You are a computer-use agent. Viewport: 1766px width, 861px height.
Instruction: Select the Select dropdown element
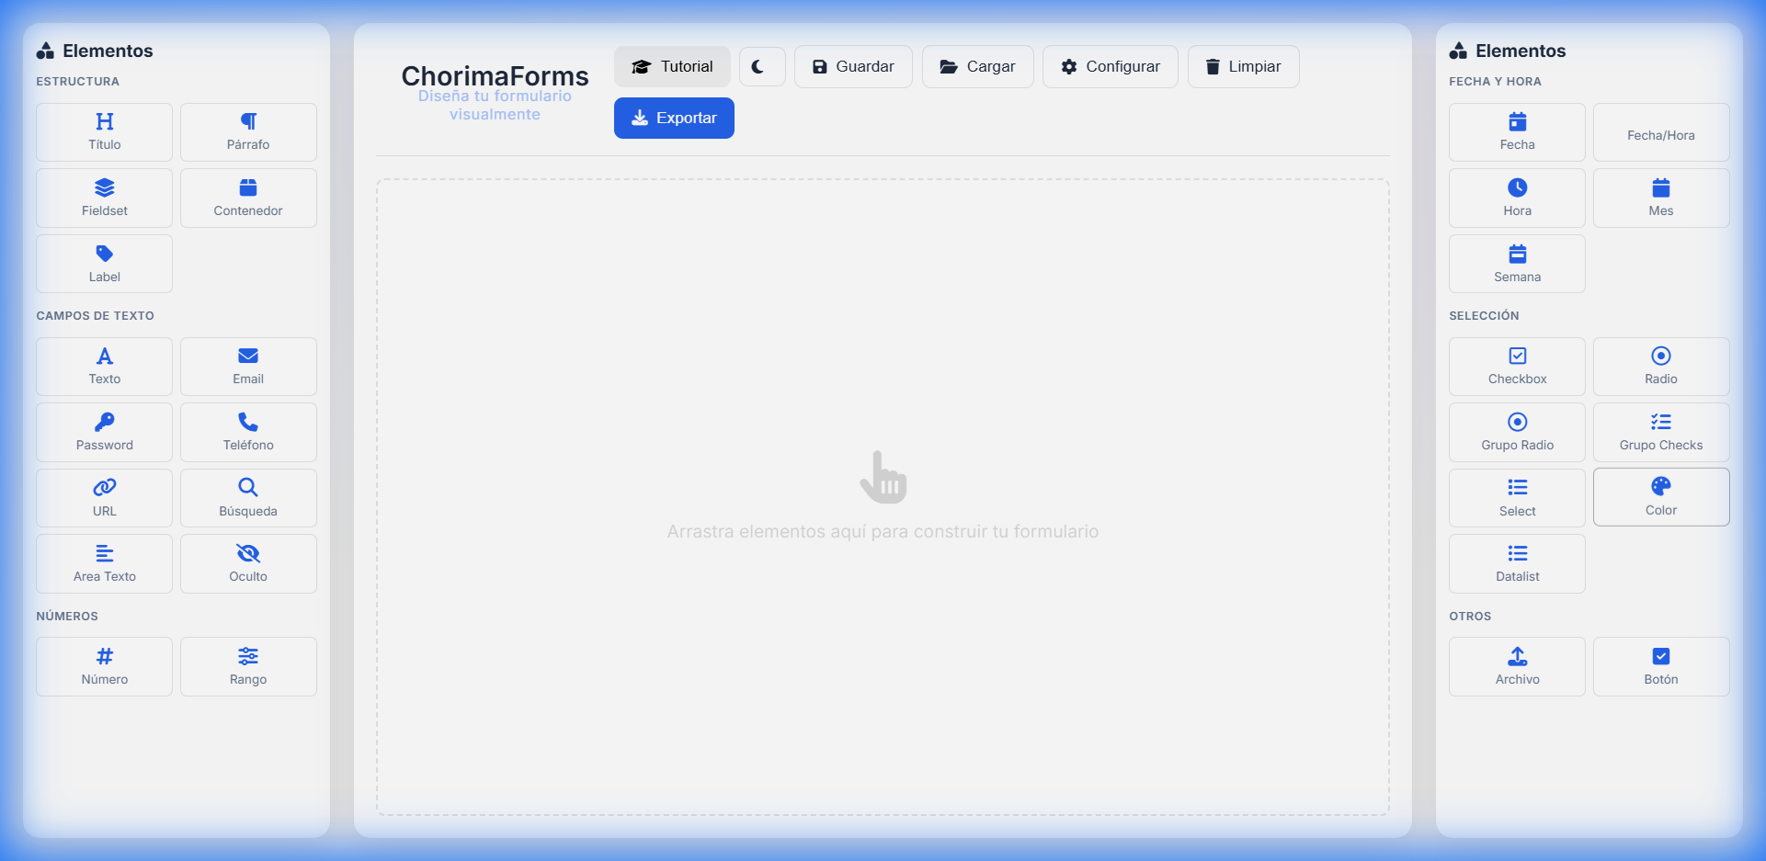[1516, 497]
